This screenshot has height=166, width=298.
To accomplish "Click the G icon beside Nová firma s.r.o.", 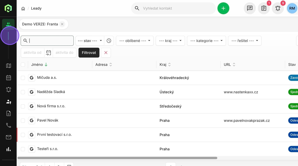I will coord(32,106).
